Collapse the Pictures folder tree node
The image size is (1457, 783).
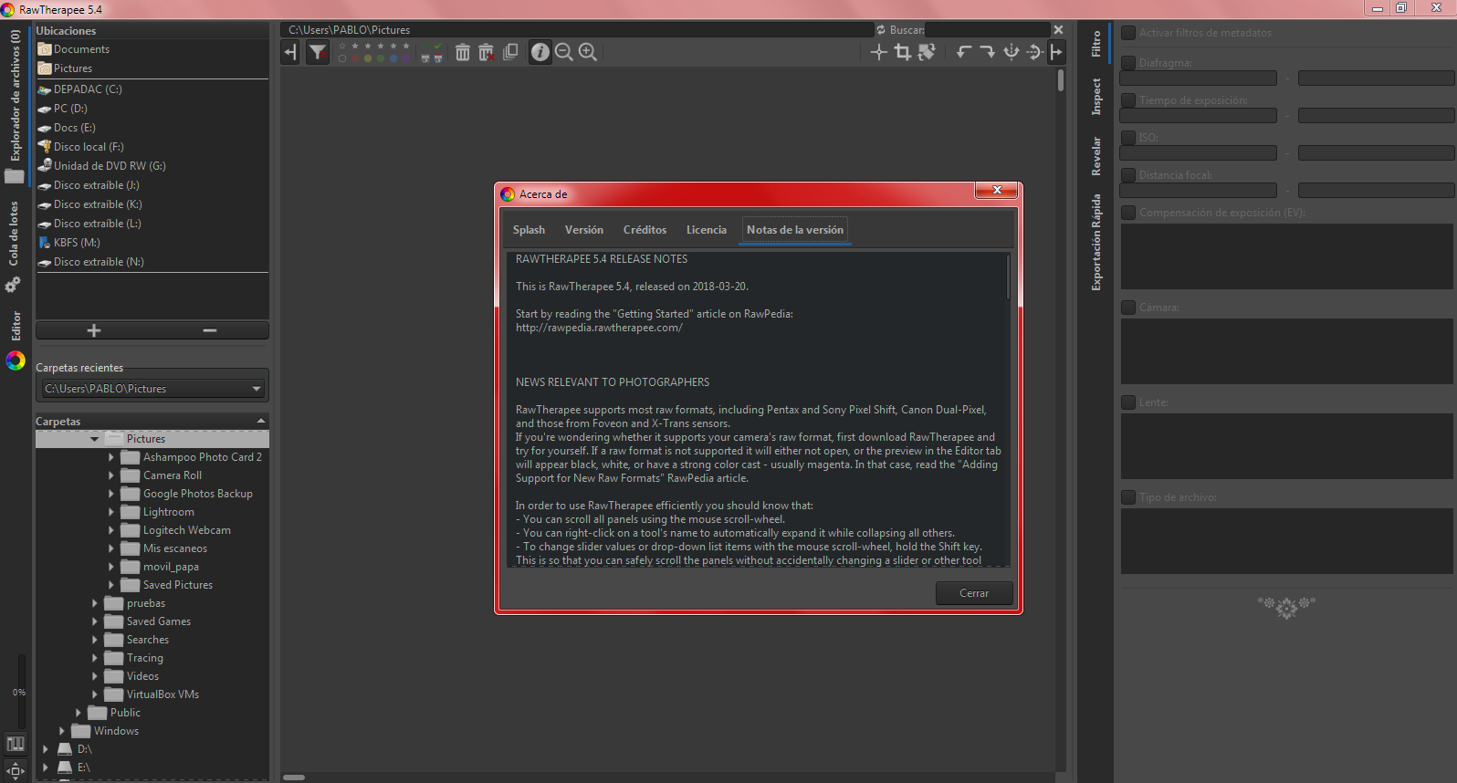point(94,439)
